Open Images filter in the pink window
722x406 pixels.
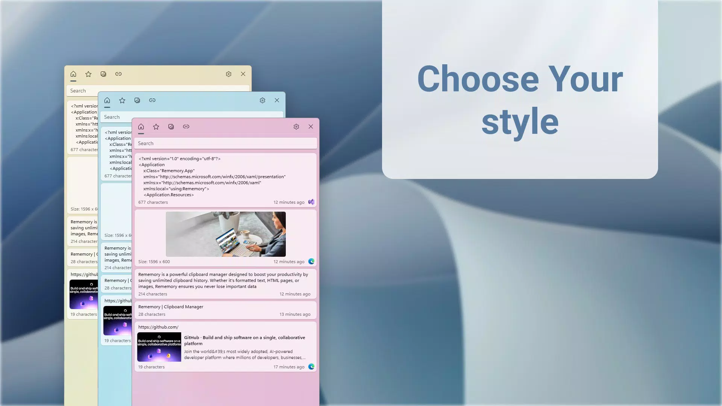click(171, 127)
